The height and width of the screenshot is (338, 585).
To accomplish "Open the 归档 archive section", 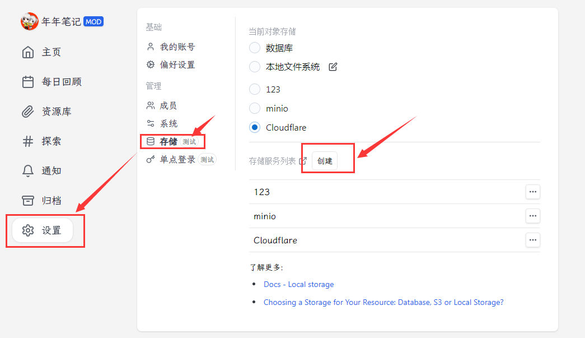I will (x=41, y=201).
